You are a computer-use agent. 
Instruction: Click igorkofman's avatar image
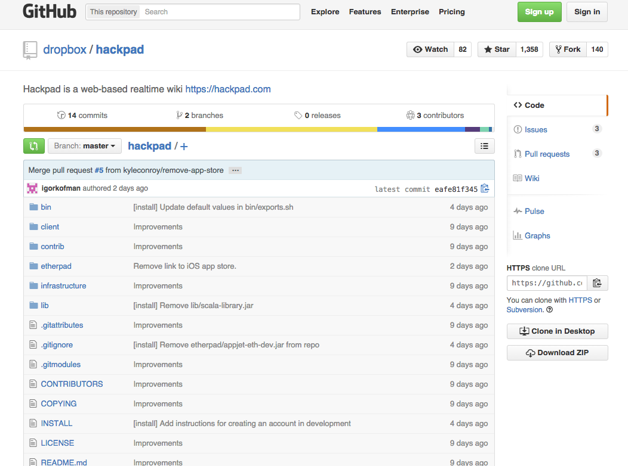[x=32, y=188]
